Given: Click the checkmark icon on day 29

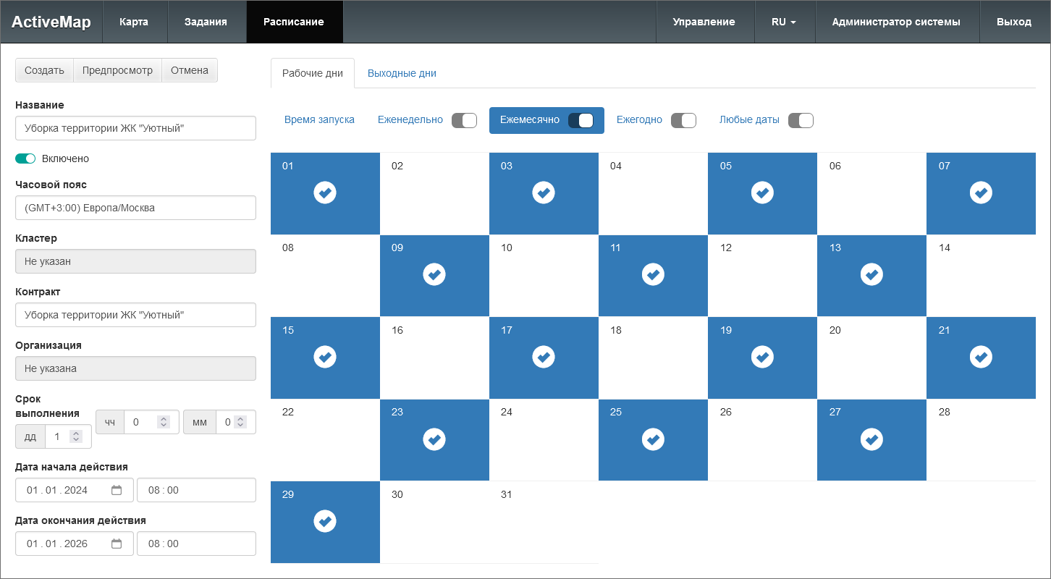Looking at the screenshot, I should coord(325,521).
